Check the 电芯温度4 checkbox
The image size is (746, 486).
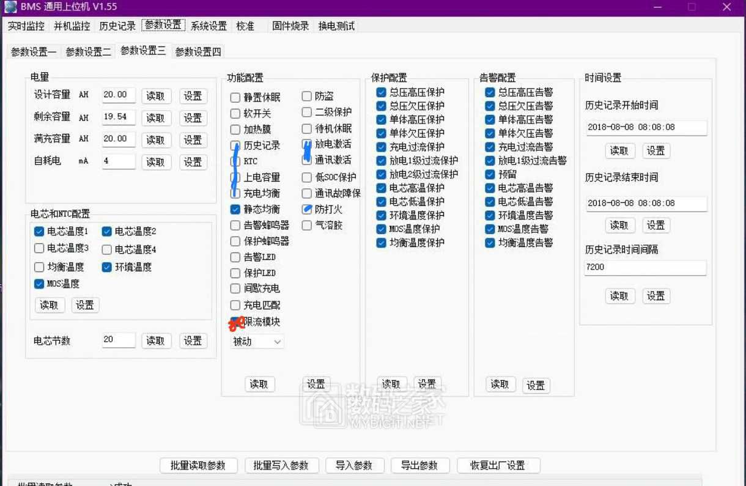(x=106, y=249)
